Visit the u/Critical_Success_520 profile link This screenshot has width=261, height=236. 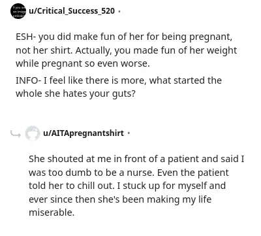pos(72,11)
